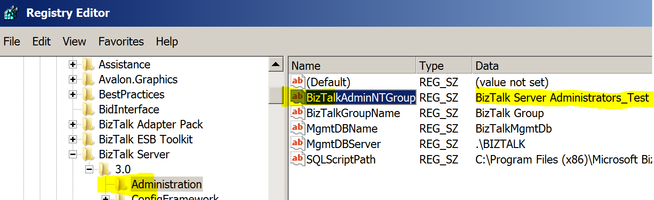Click the SQLScriptPath string icon
The image size is (654, 200).
click(x=297, y=159)
